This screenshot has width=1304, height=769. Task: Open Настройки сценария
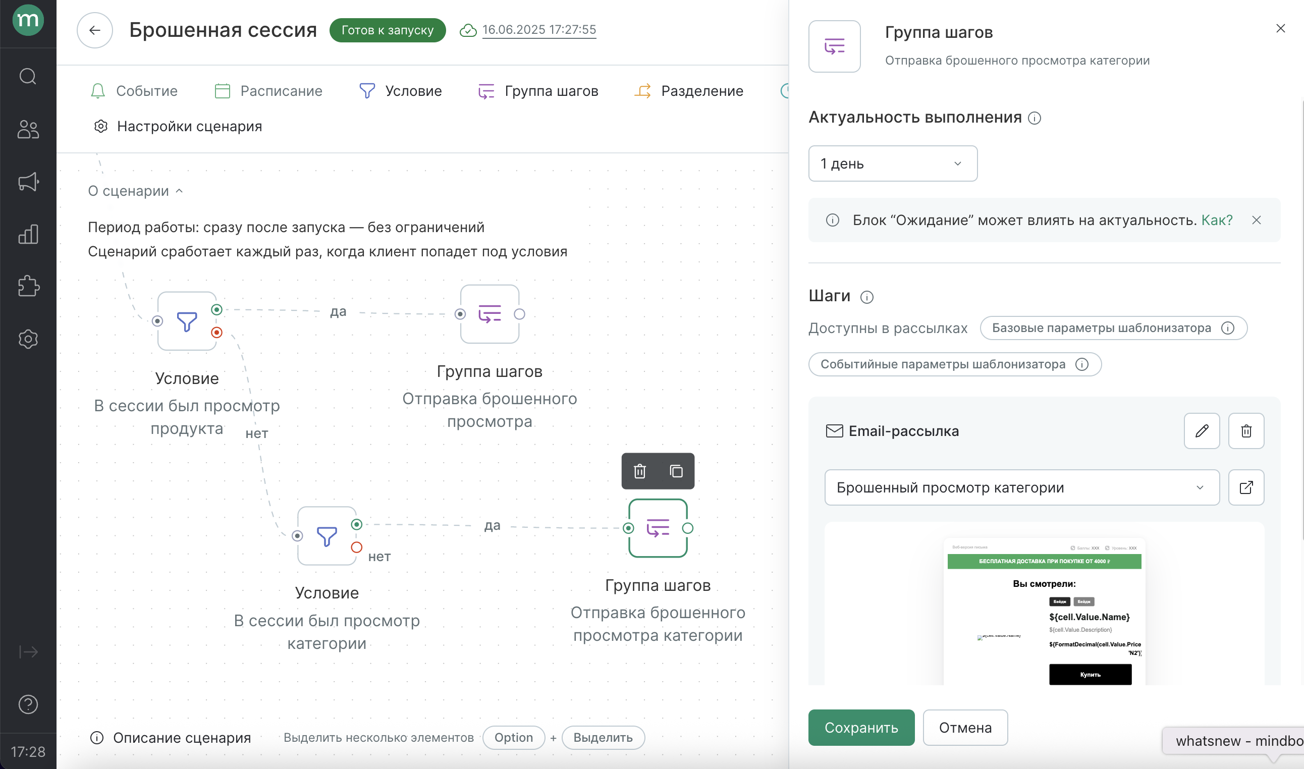[x=178, y=127]
